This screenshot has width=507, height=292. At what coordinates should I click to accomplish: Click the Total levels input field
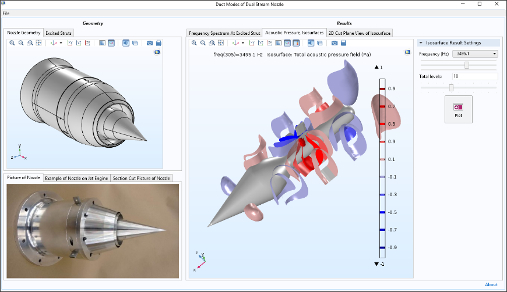[x=475, y=76]
